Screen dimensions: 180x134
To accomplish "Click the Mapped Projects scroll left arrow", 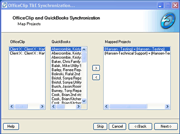I will (x=106, y=106).
